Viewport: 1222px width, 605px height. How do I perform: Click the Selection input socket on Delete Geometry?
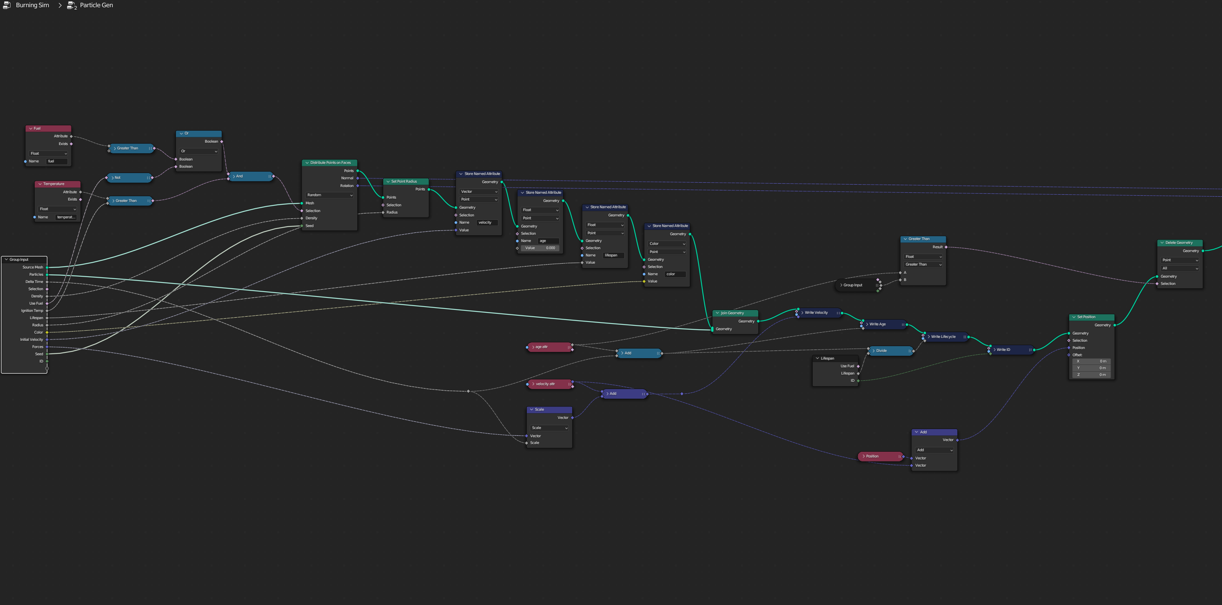click(1157, 284)
